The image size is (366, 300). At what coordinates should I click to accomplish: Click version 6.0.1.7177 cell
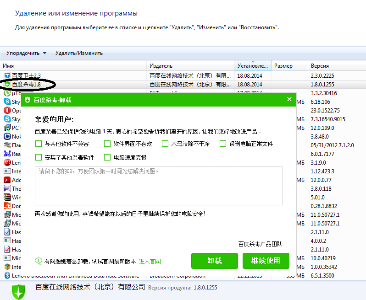click(x=322, y=154)
